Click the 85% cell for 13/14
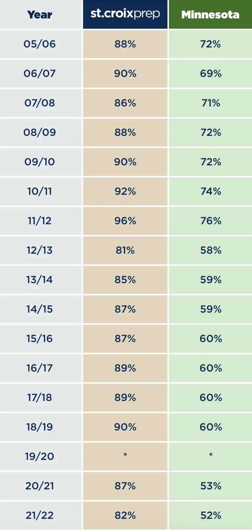Viewport: 252px width, 530px height. (x=125, y=280)
